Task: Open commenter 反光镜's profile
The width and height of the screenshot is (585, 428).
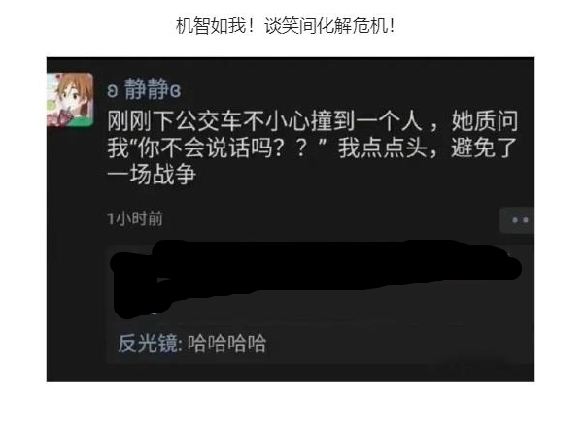Action: pyautogui.click(x=148, y=343)
